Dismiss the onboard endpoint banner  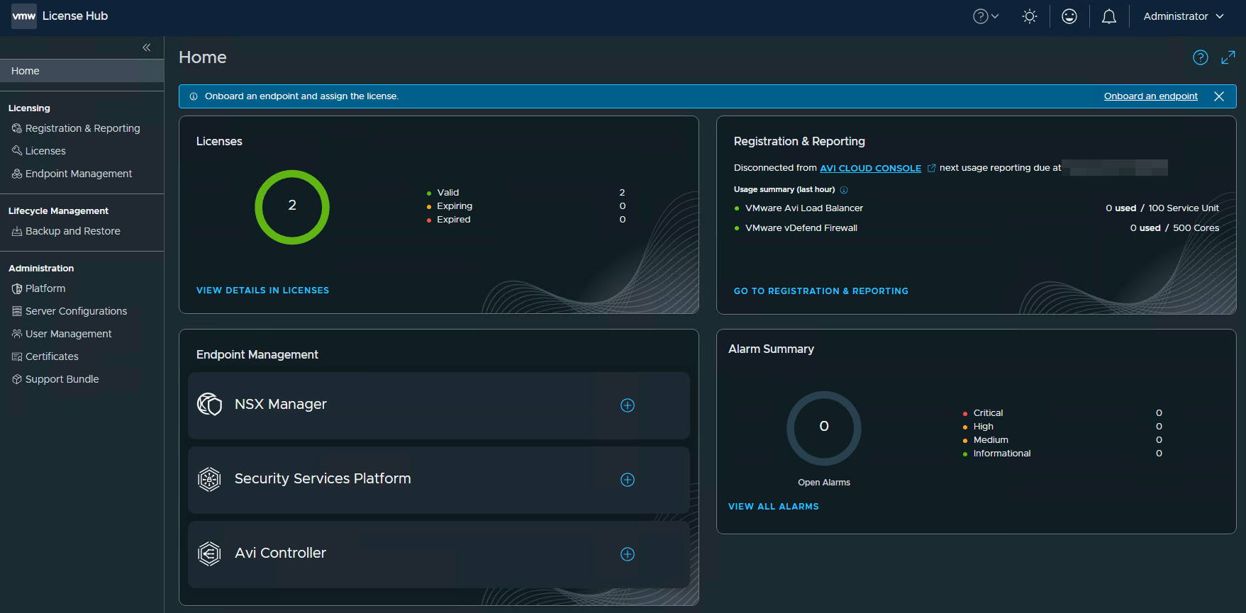click(x=1219, y=96)
